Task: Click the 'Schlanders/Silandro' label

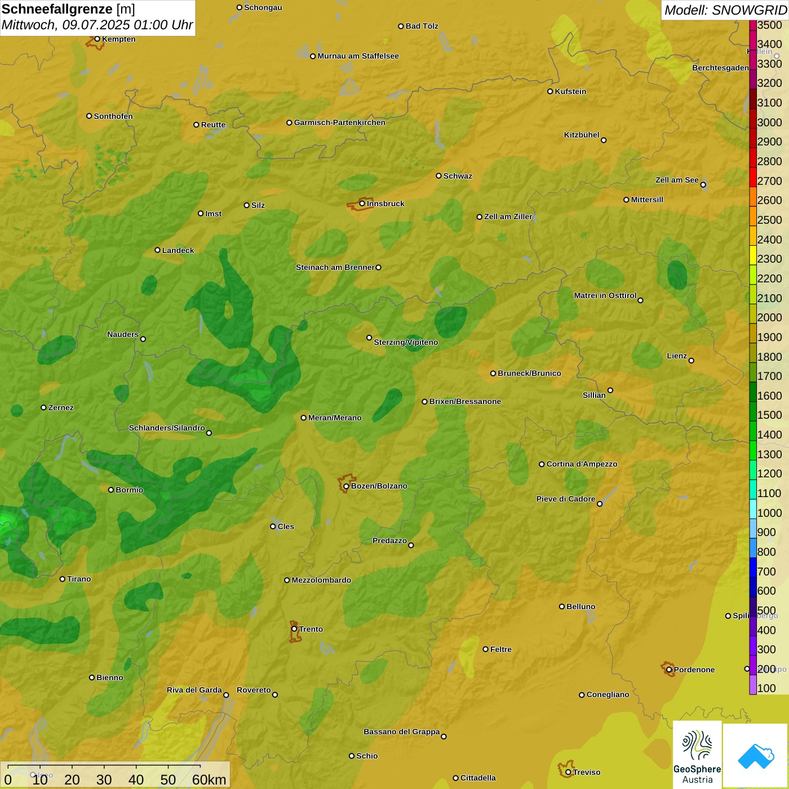Action: (167, 428)
